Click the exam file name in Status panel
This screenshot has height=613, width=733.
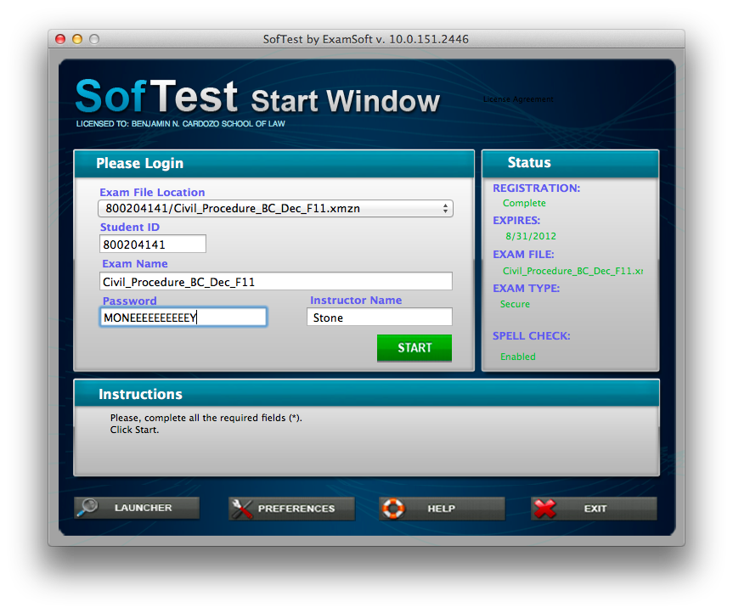click(x=572, y=271)
